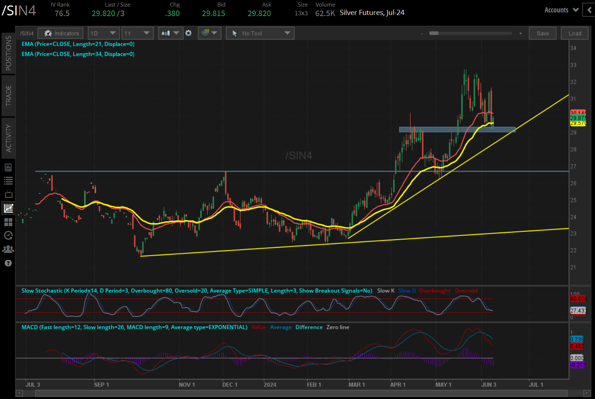The height and width of the screenshot is (399, 595).
Task: Open the watchlist list icon in sidebar
Action: (x=8, y=180)
